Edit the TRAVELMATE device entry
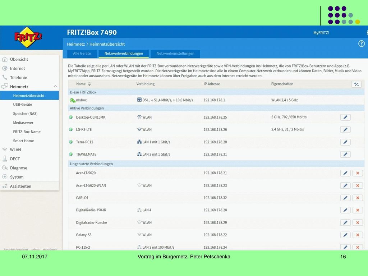The width and height of the screenshot is (368, 276). coord(345,155)
